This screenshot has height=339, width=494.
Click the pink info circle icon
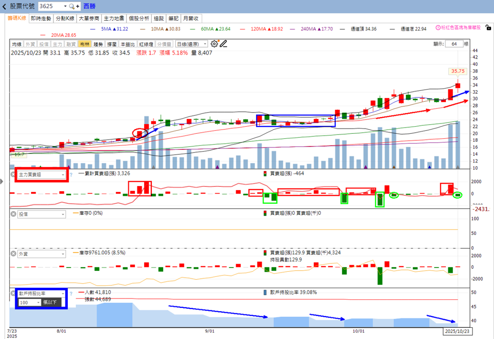pos(438,28)
